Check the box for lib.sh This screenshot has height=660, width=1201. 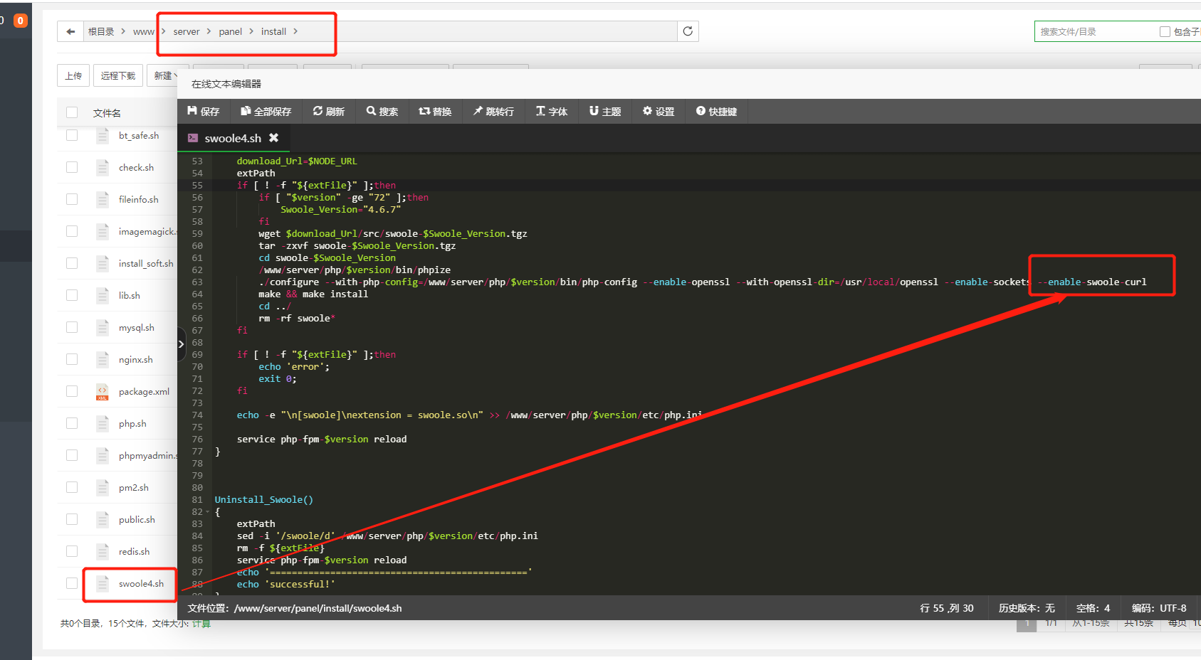[x=72, y=295]
